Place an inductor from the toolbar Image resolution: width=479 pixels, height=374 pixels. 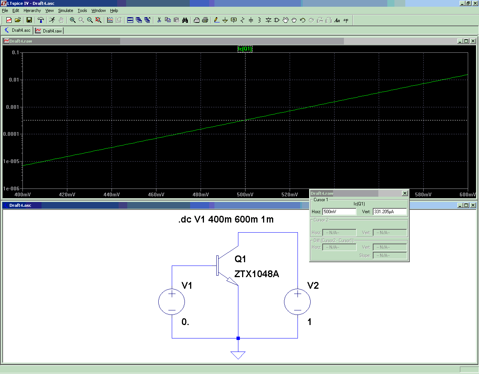[x=260, y=20]
